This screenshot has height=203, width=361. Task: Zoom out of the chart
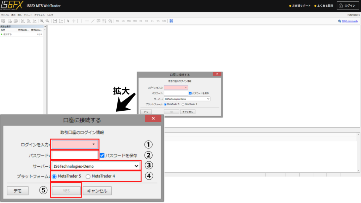(x=48, y=21)
